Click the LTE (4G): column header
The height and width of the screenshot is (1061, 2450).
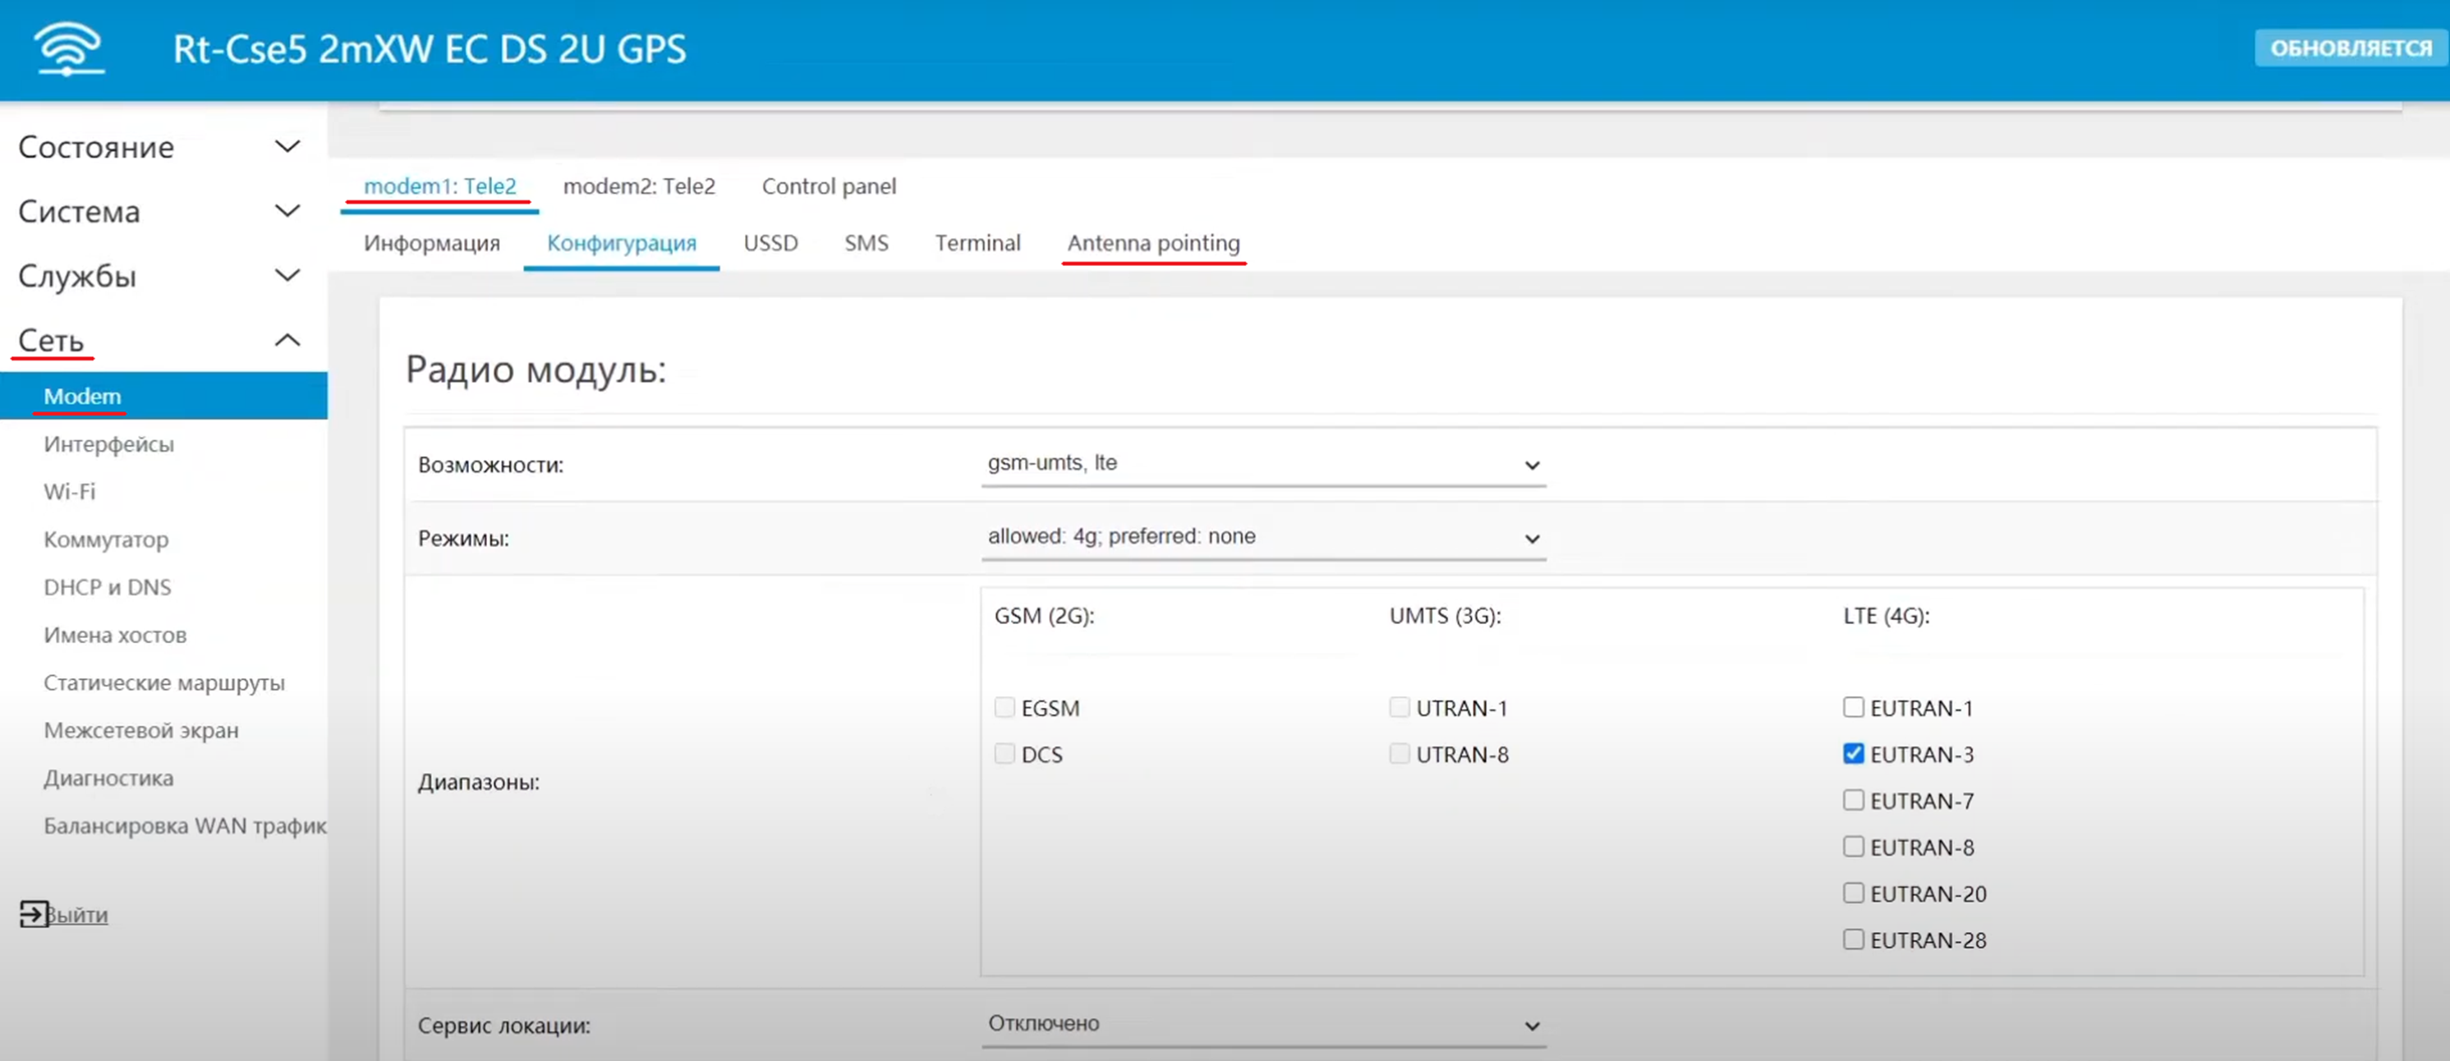point(1886,615)
